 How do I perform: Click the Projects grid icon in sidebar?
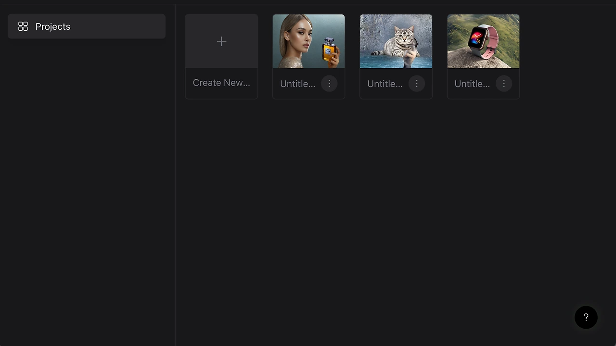(23, 26)
